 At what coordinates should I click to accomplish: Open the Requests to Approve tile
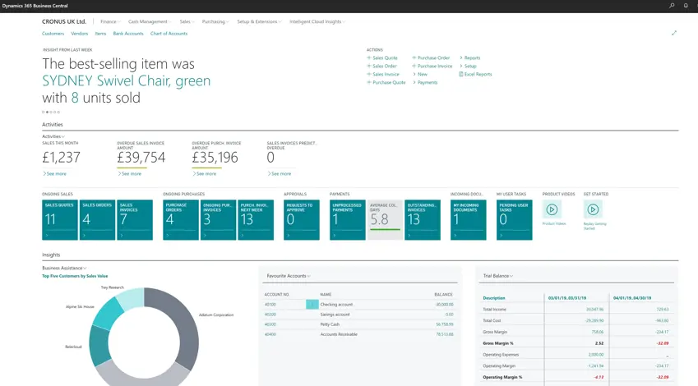click(302, 219)
